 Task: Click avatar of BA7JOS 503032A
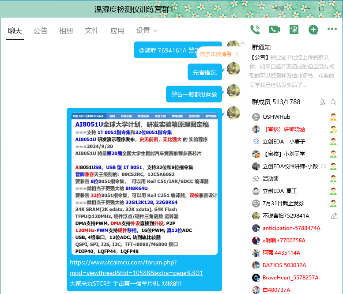[x=256, y=265]
